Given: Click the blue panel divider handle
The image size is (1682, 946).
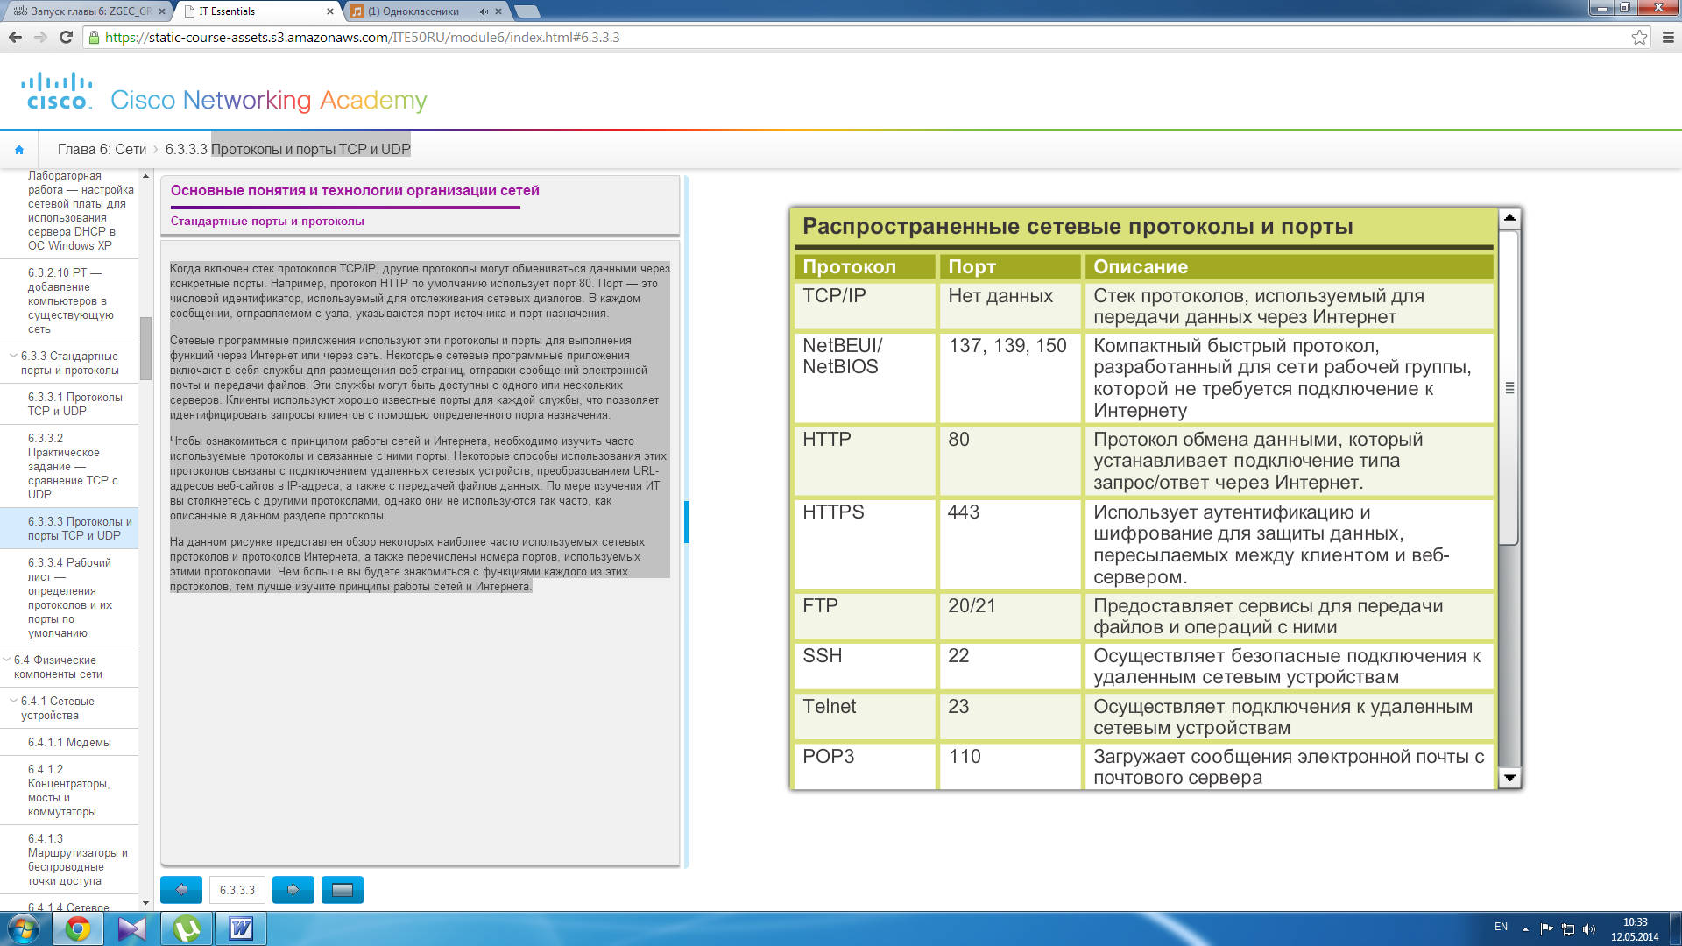Looking at the screenshot, I should tap(687, 522).
